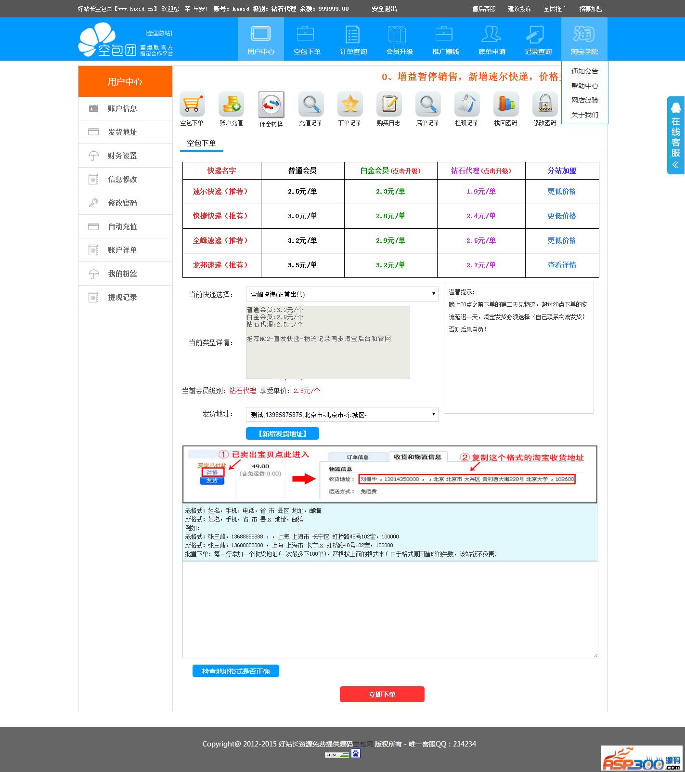Expand the 当前快递选择 courier dropdown
This screenshot has width=685, height=772.
(x=342, y=294)
